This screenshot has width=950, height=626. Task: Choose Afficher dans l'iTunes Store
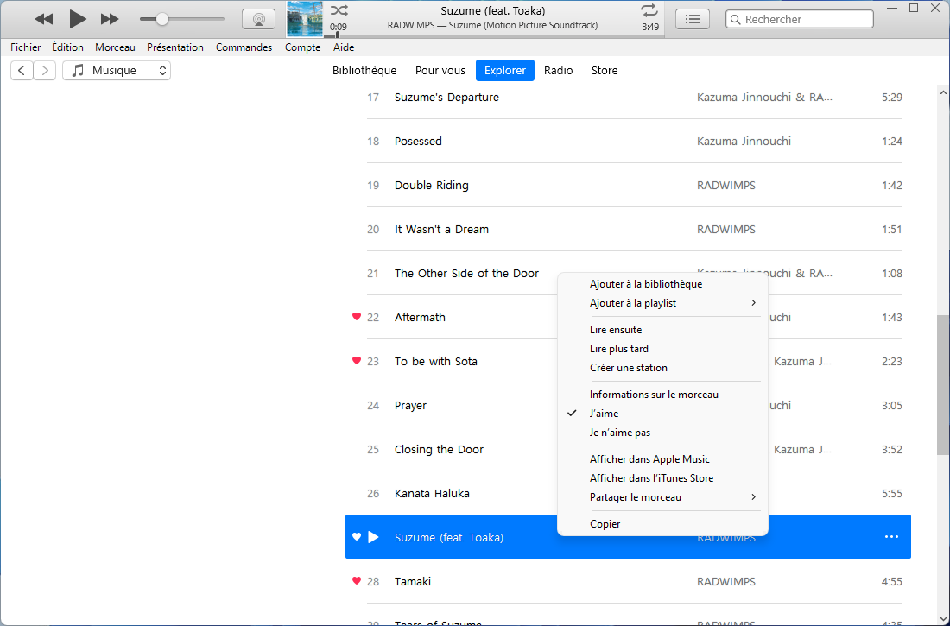662,478
